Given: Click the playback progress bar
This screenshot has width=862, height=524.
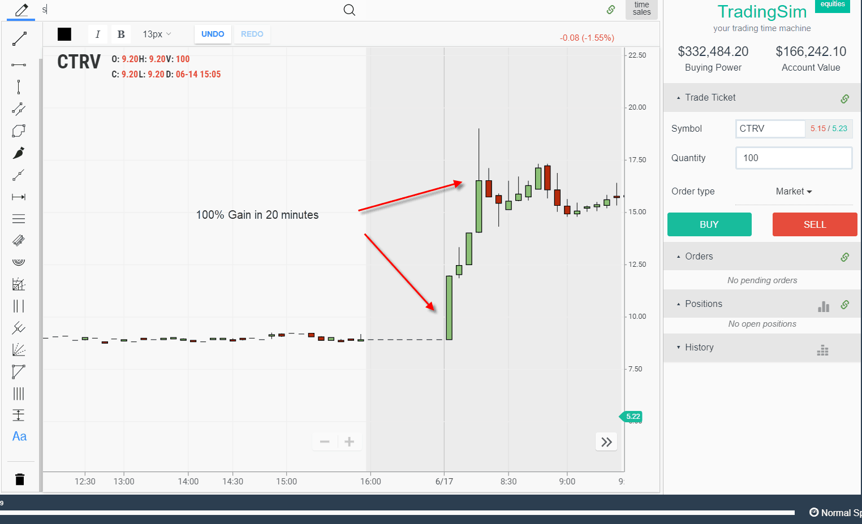Looking at the screenshot, I should tap(397, 513).
